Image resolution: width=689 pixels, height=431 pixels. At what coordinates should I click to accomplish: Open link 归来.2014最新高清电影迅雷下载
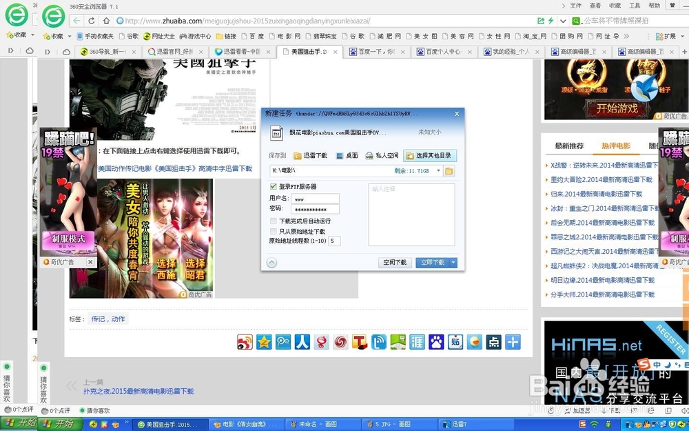tap(596, 194)
